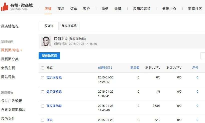This screenshot has width=205, height=123.
Task: Click the search field at right edge
Action: tap(203, 56)
